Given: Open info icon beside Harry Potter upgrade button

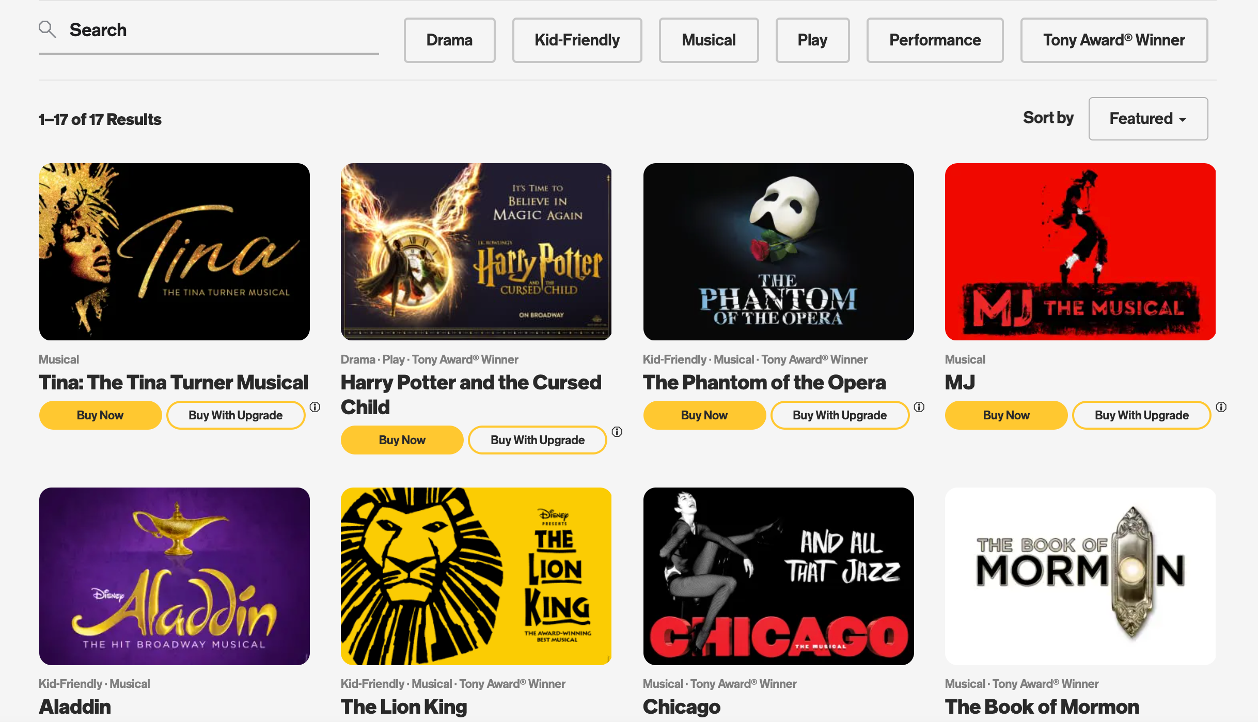Looking at the screenshot, I should point(617,432).
